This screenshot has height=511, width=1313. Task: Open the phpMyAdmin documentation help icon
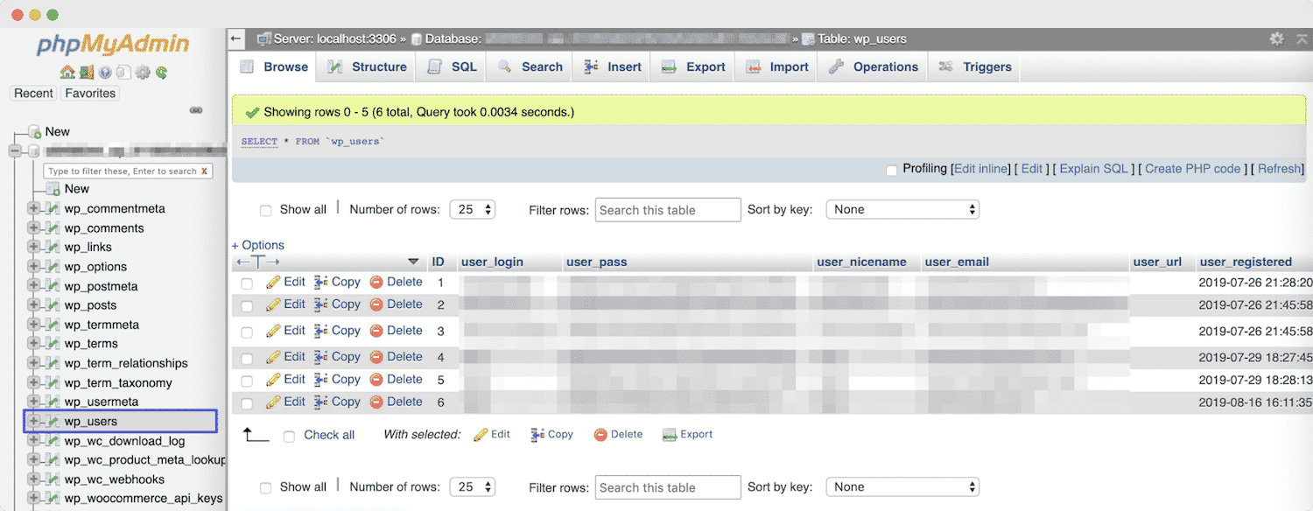(105, 73)
